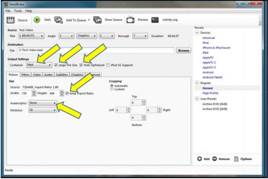The width and height of the screenshot is (268, 179).
Task: Click the Preview television icon
Action: coord(131,20)
